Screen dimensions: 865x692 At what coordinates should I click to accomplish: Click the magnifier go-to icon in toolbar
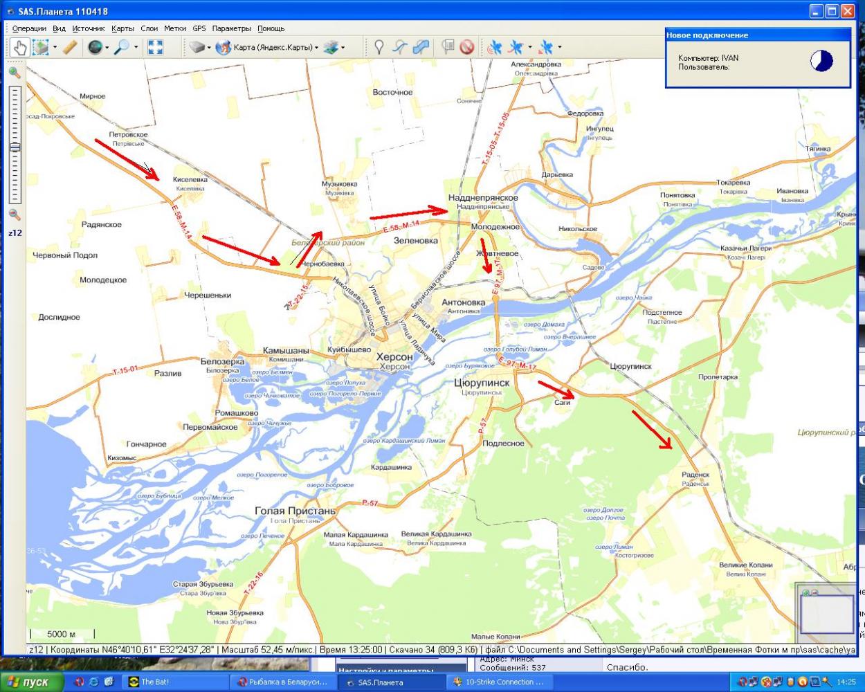122,48
